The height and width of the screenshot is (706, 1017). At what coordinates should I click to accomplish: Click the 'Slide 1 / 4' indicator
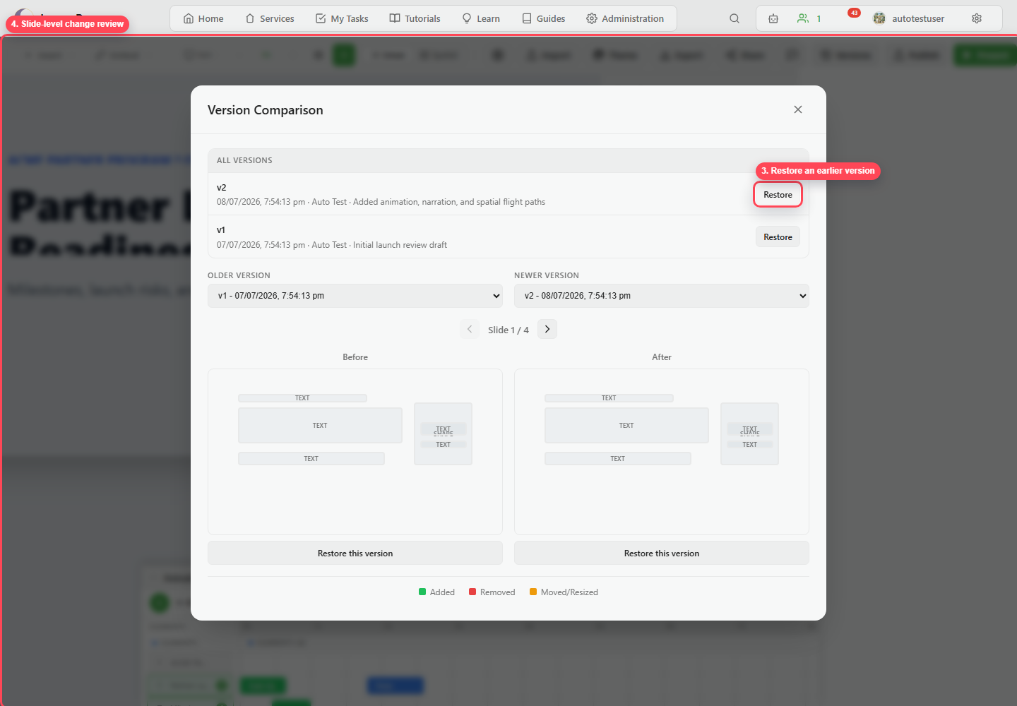pos(509,330)
